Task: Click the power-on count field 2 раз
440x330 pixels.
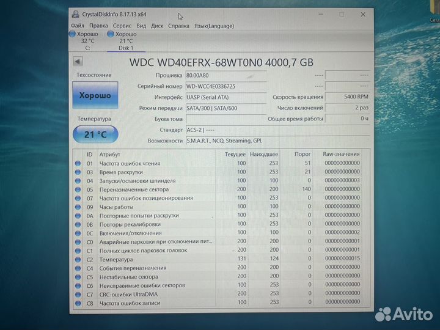Action: point(347,108)
